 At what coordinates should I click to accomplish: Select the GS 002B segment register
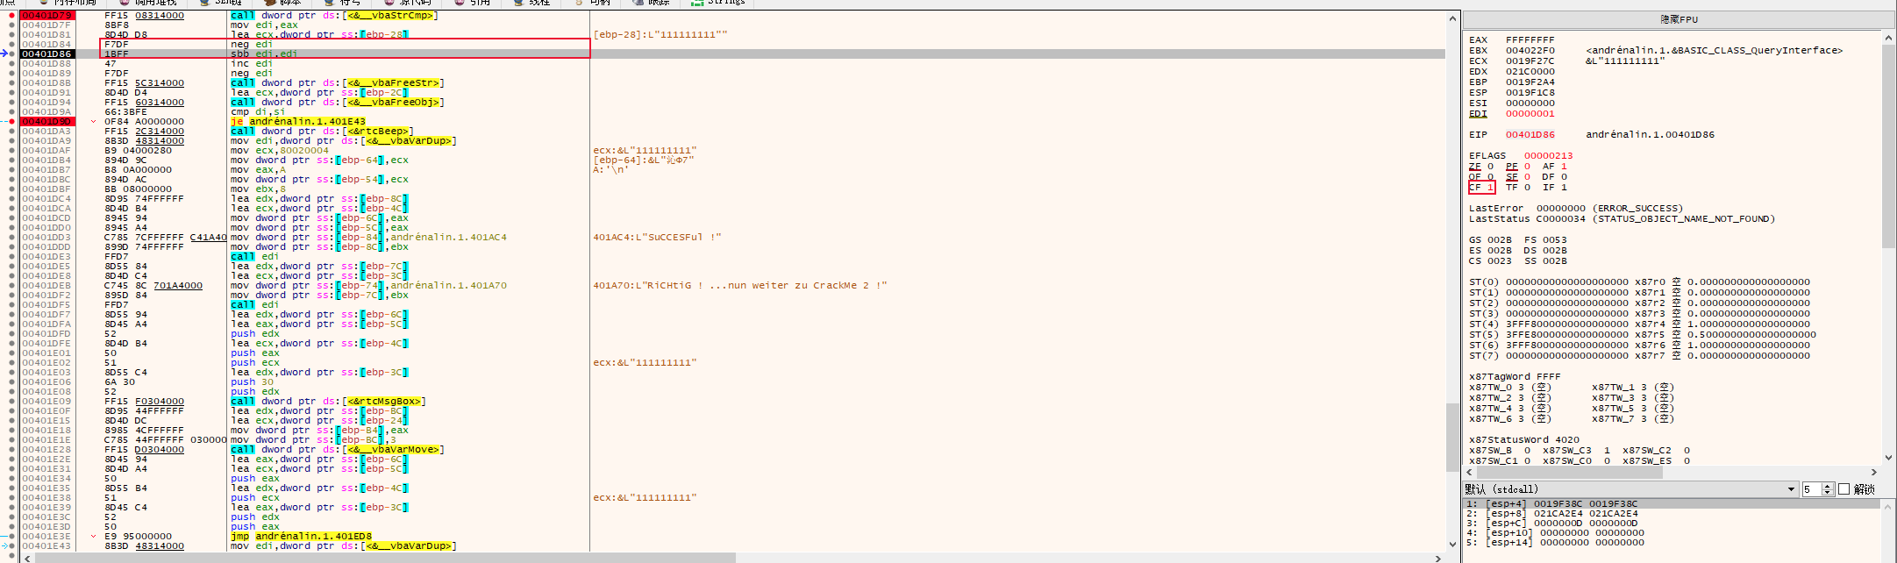pos(1490,239)
